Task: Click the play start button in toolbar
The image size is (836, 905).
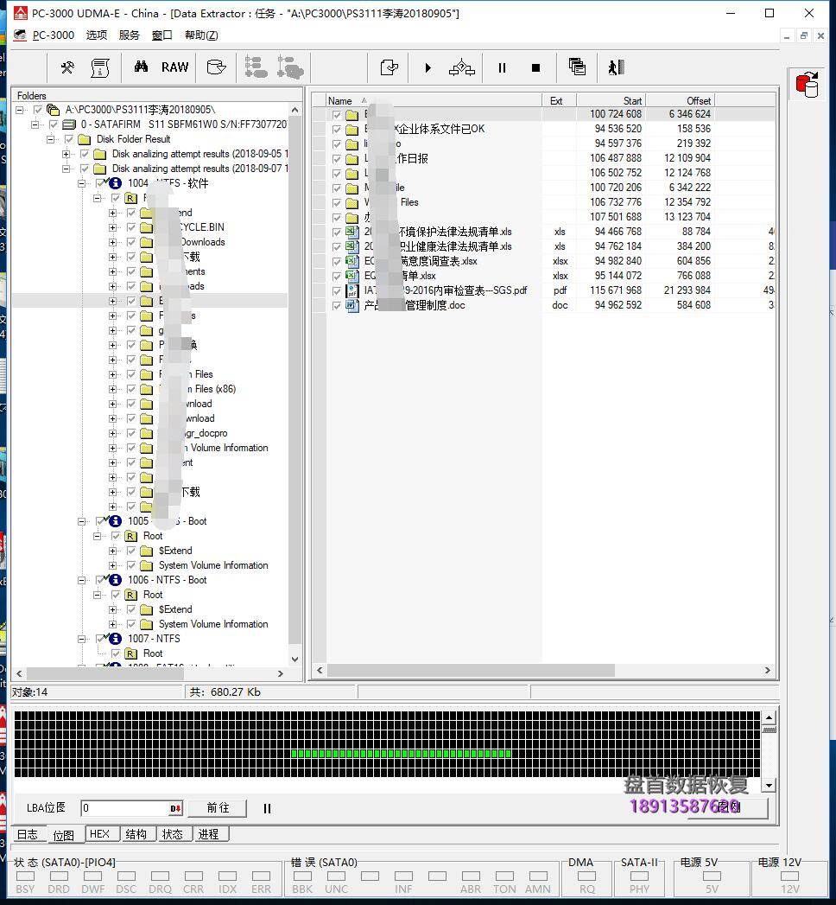Action: [x=427, y=67]
